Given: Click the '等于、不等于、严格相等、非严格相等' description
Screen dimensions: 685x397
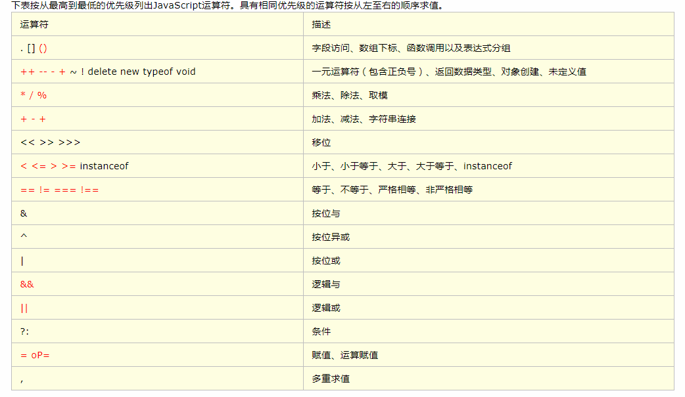Looking at the screenshot, I should click(x=488, y=190).
